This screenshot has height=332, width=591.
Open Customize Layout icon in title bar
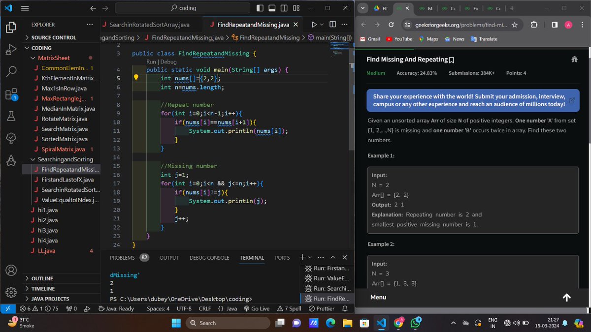[x=296, y=8]
